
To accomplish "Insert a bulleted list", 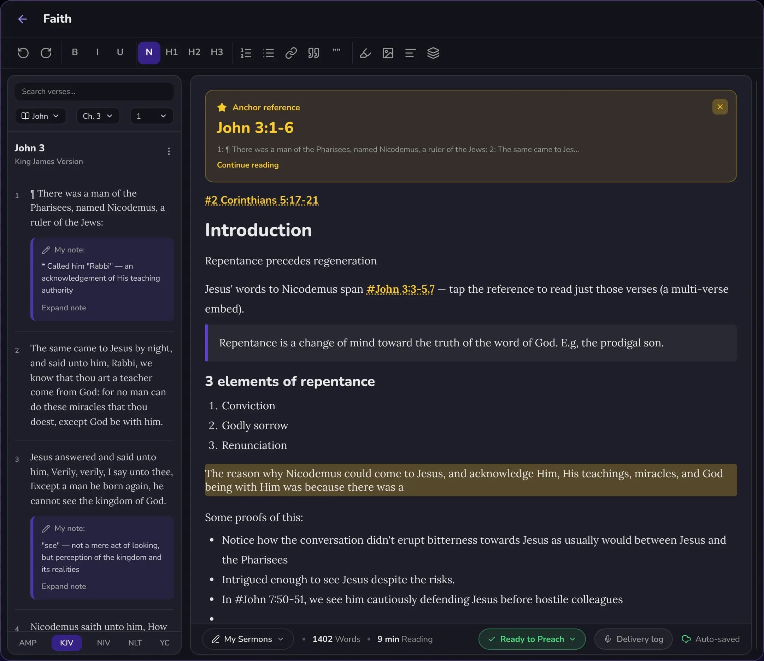I will (269, 53).
